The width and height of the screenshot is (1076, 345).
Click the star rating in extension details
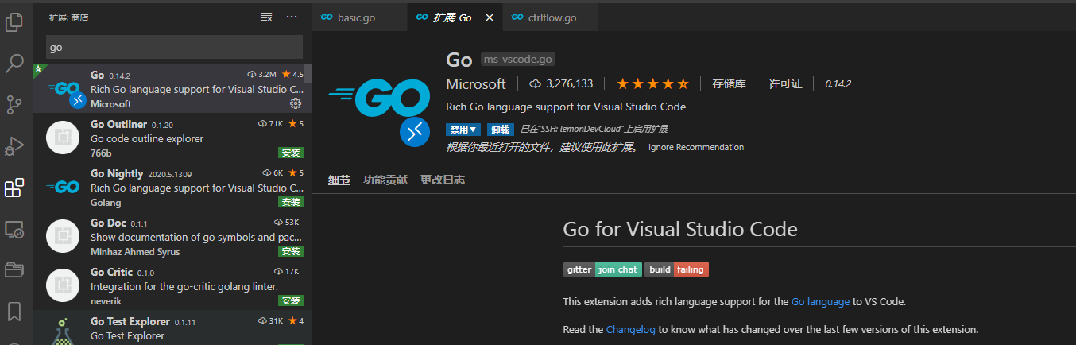(653, 83)
